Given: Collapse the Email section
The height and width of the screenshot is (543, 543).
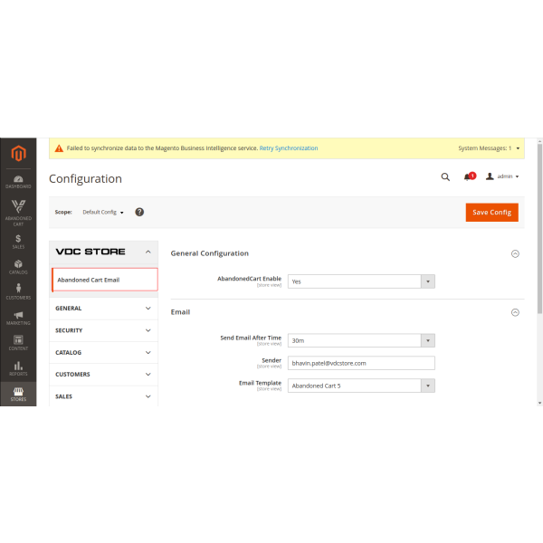Looking at the screenshot, I should tap(515, 312).
